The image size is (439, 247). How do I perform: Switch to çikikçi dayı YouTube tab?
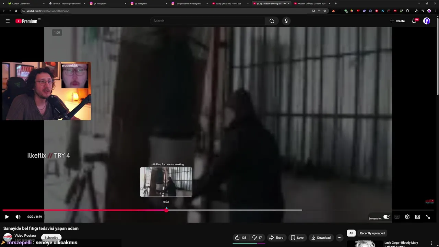coord(231,3)
